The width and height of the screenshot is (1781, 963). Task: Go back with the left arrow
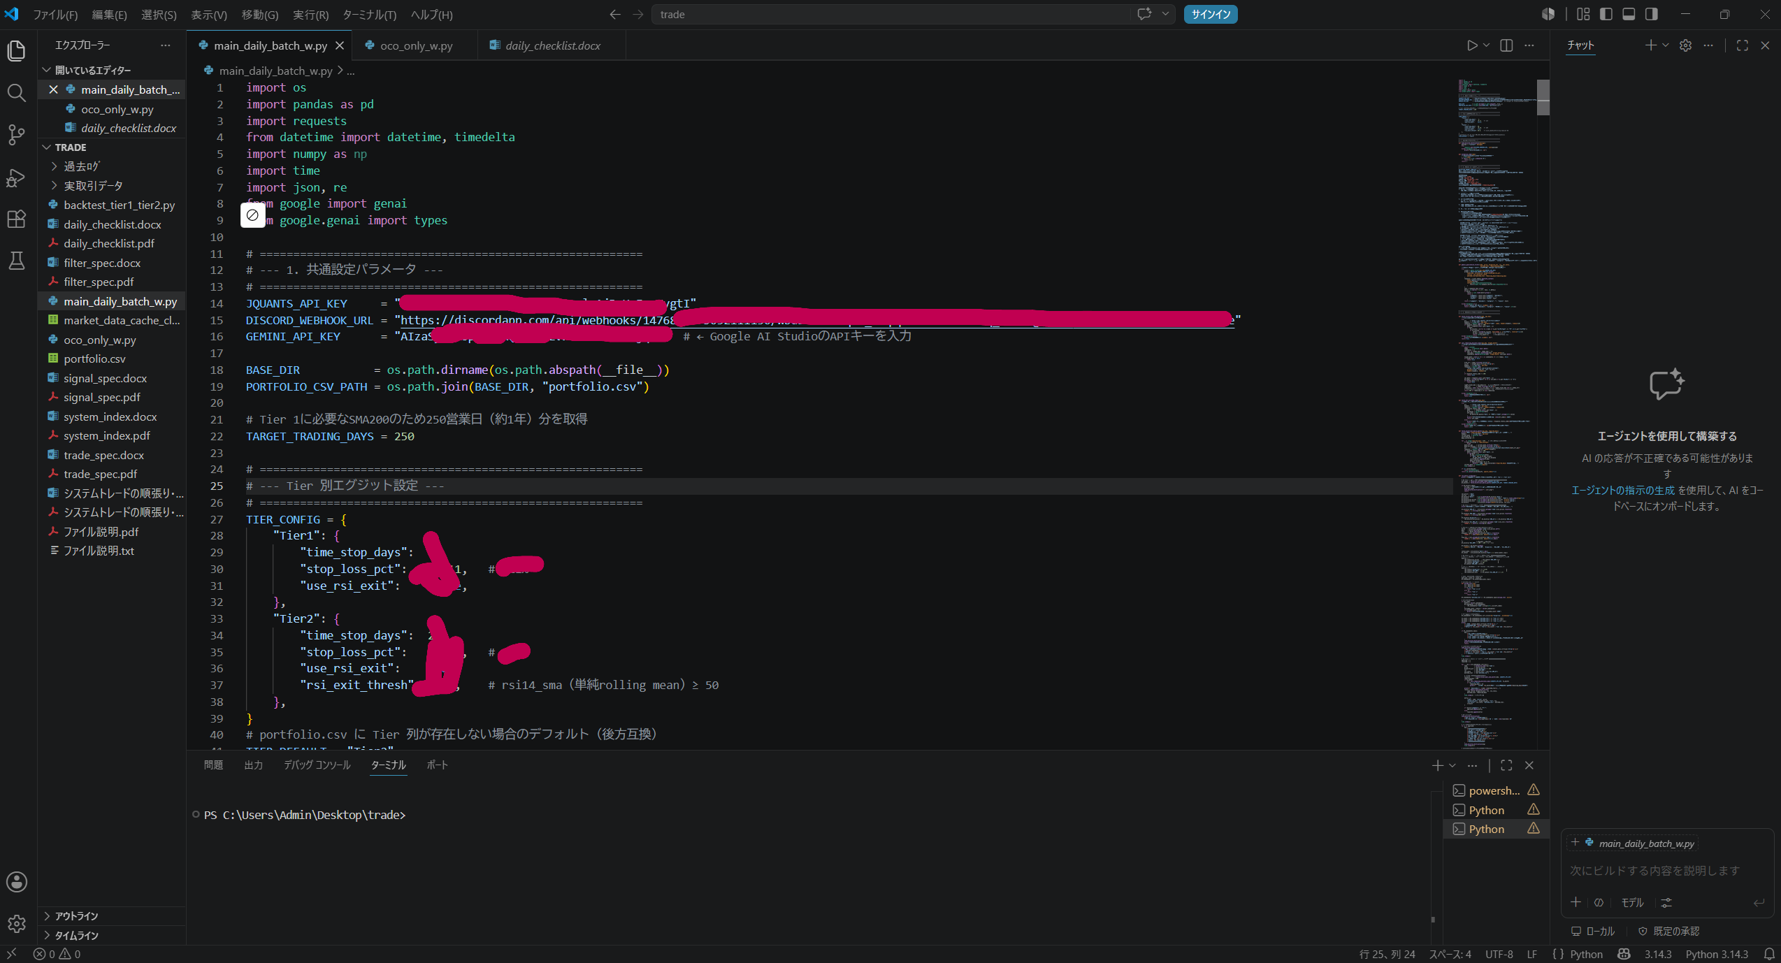click(615, 14)
